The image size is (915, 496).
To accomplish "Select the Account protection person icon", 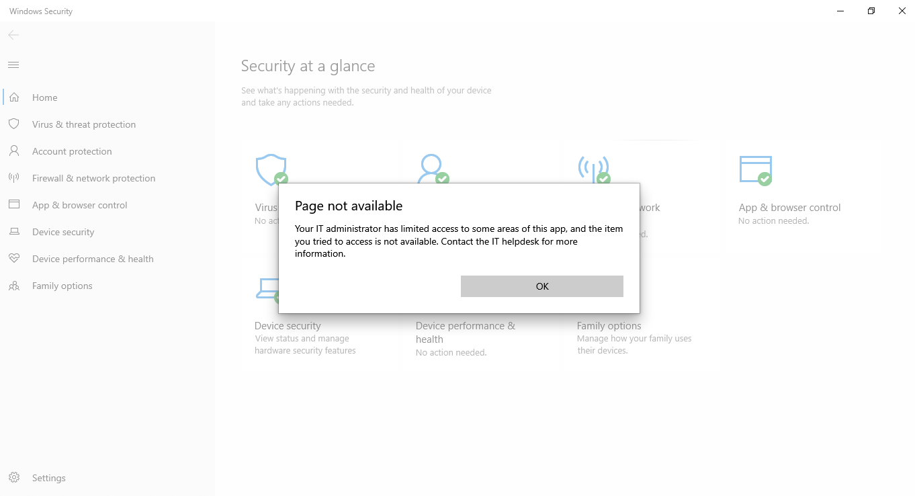I will tap(13, 151).
